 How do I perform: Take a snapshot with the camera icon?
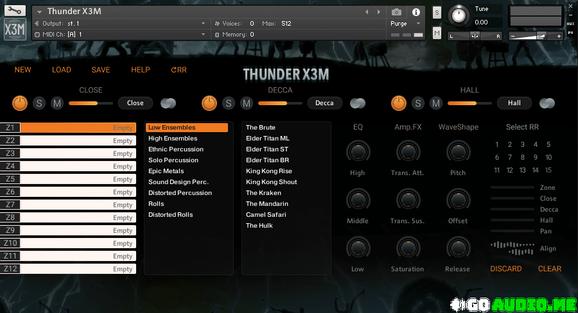[397, 12]
